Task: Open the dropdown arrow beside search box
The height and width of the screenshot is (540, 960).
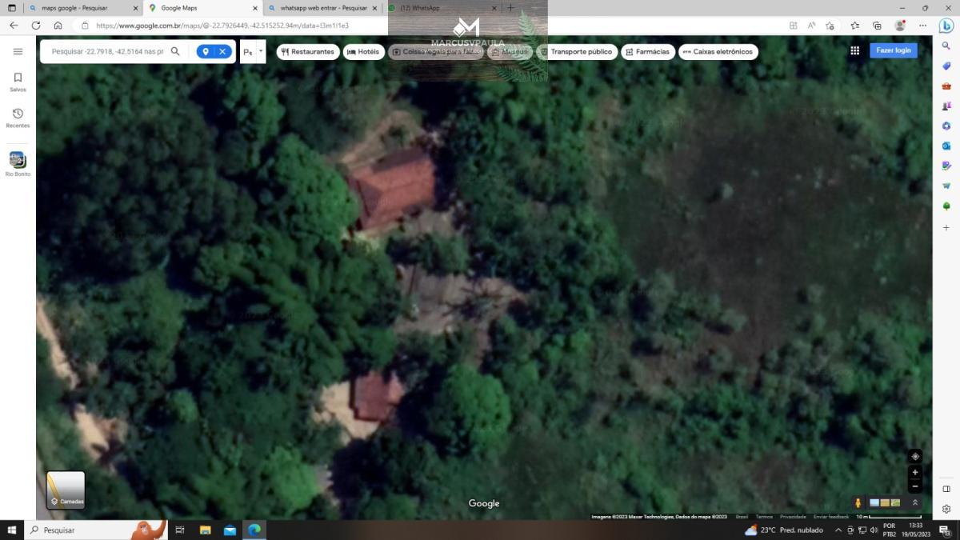Action: 261,51
